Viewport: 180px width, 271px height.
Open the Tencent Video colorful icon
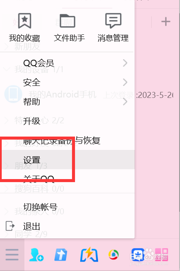point(114,255)
